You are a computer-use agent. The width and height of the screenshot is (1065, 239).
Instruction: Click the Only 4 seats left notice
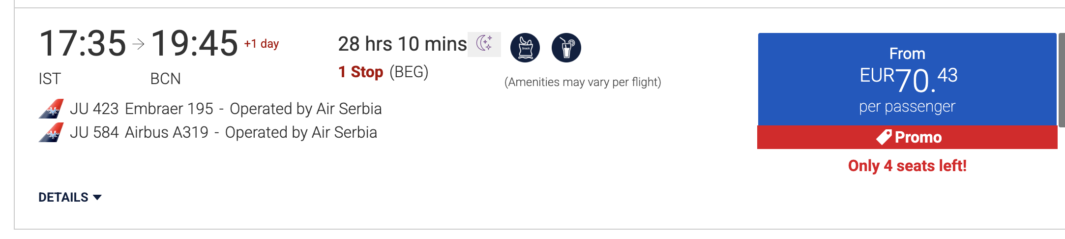(x=907, y=166)
